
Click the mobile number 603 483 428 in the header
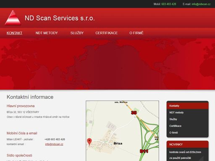coord(169,4)
